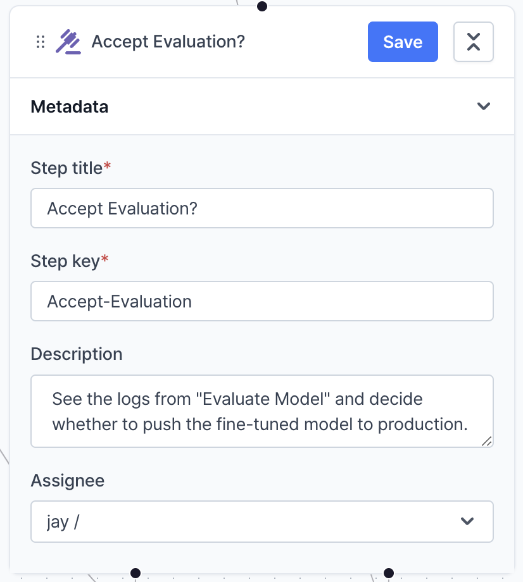Select the bottom-left connector dot

[x=135, y=573]
